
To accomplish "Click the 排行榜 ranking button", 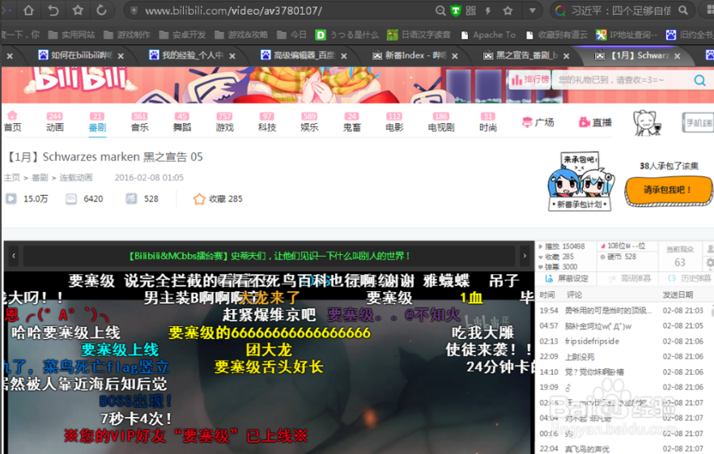I will point(530,79).
